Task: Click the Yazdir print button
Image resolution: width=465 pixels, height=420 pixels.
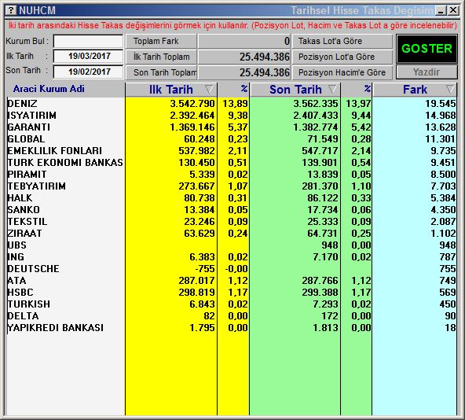Action: [x=427, y=72]
